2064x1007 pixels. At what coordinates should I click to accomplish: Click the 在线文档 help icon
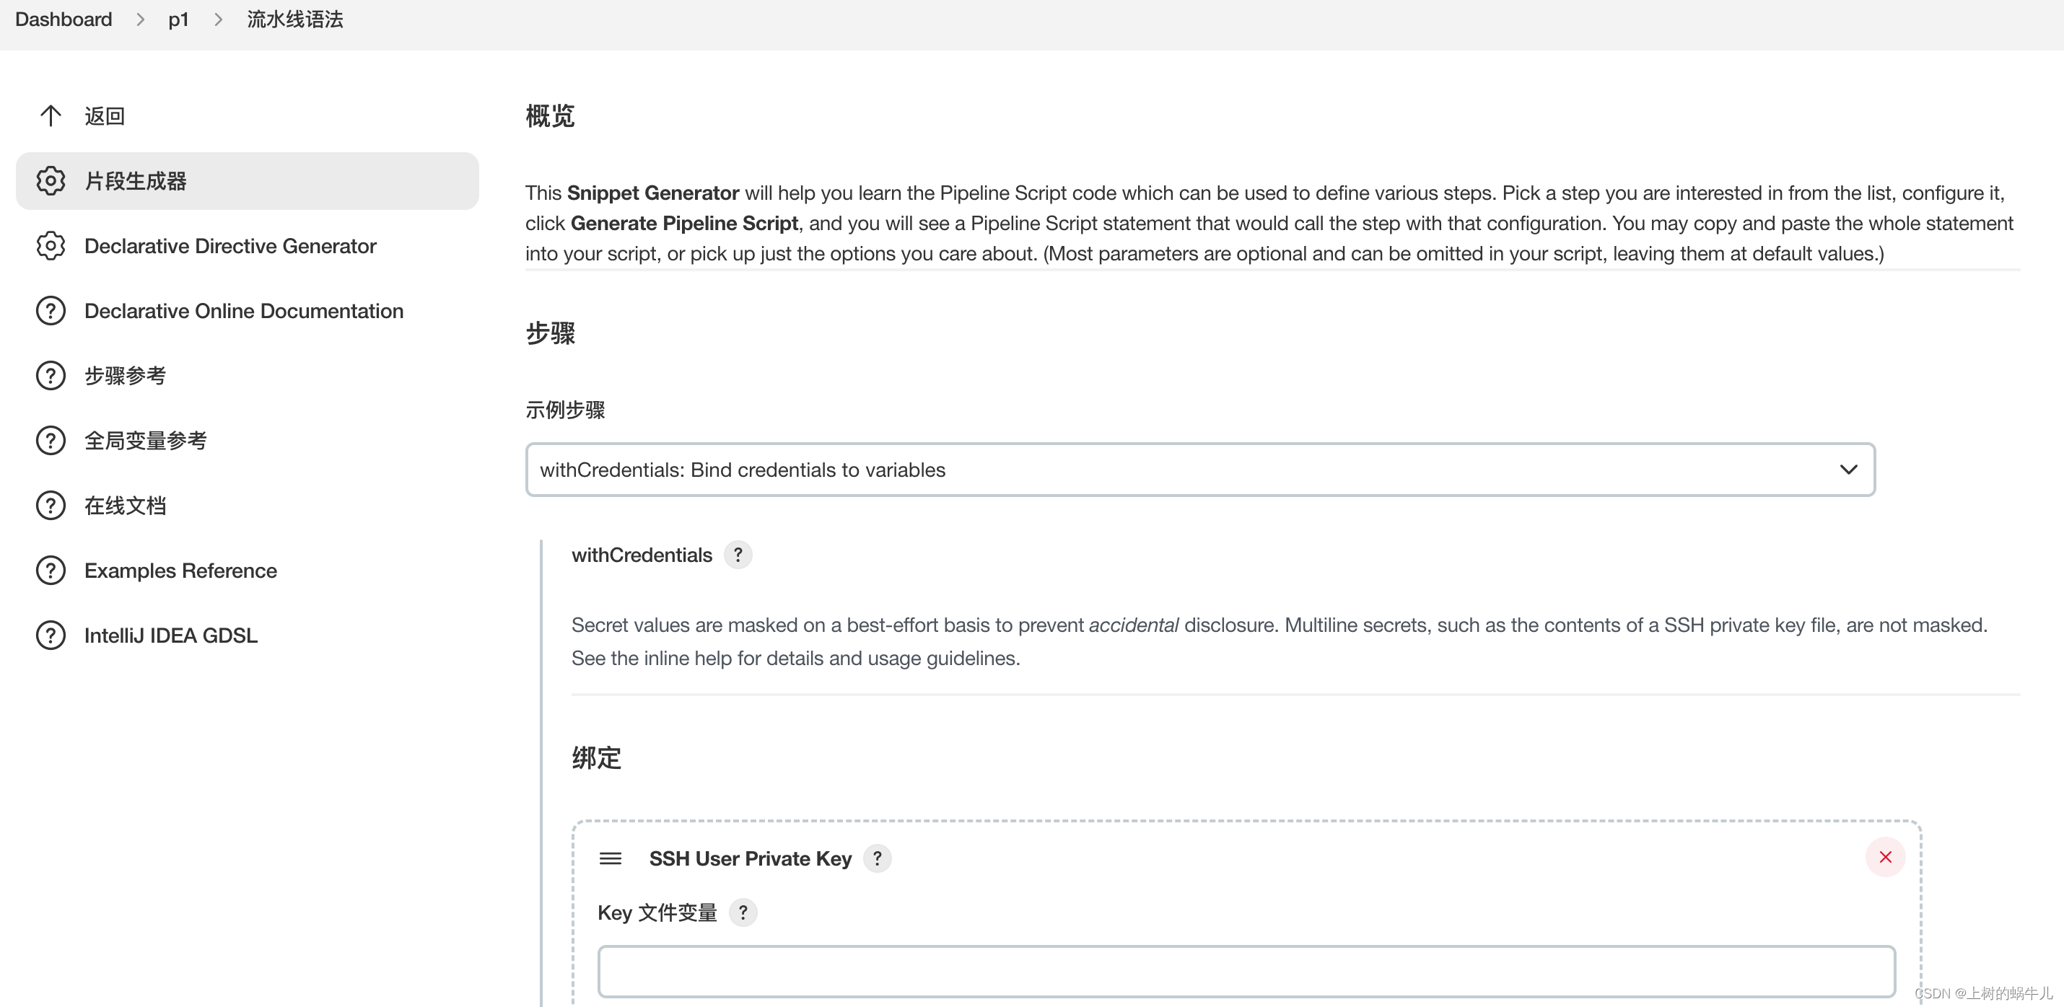50,506
